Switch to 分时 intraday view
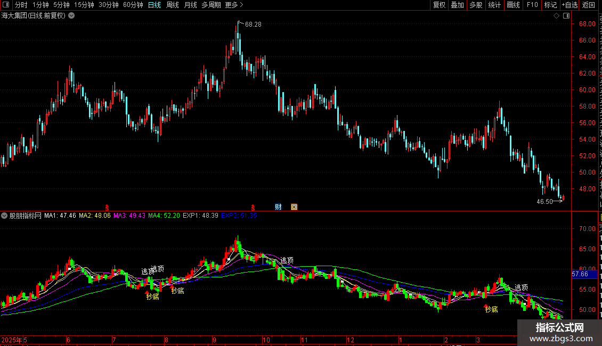 (21, 5)
